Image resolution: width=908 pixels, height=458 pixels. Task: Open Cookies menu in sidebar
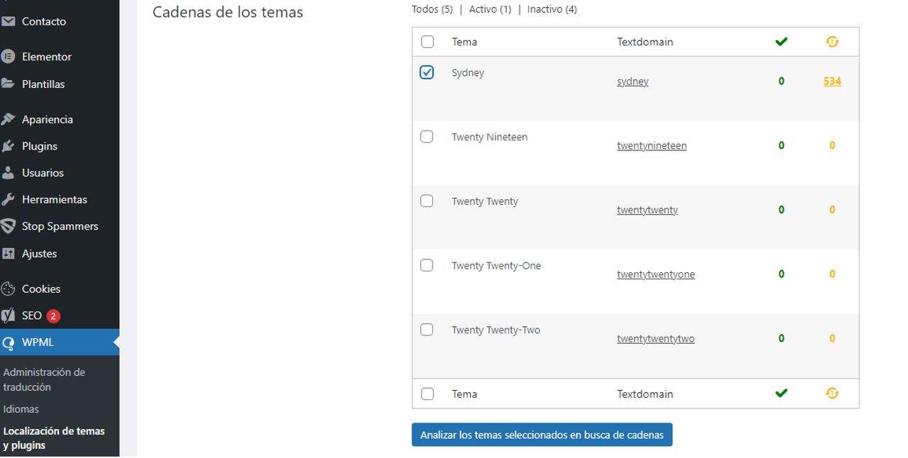click(x=40, y=289)
